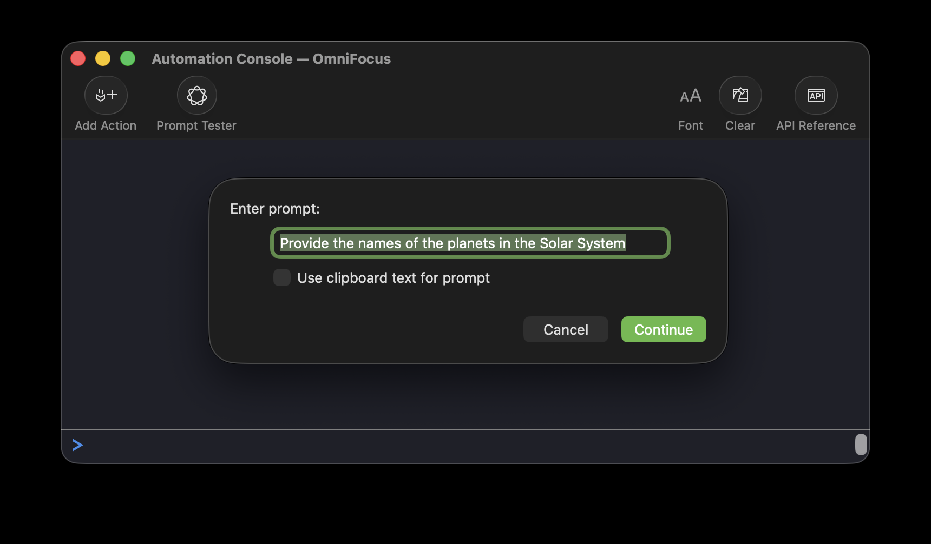Open the API Reference icon
931x544 pixels.
coord(816,95)
